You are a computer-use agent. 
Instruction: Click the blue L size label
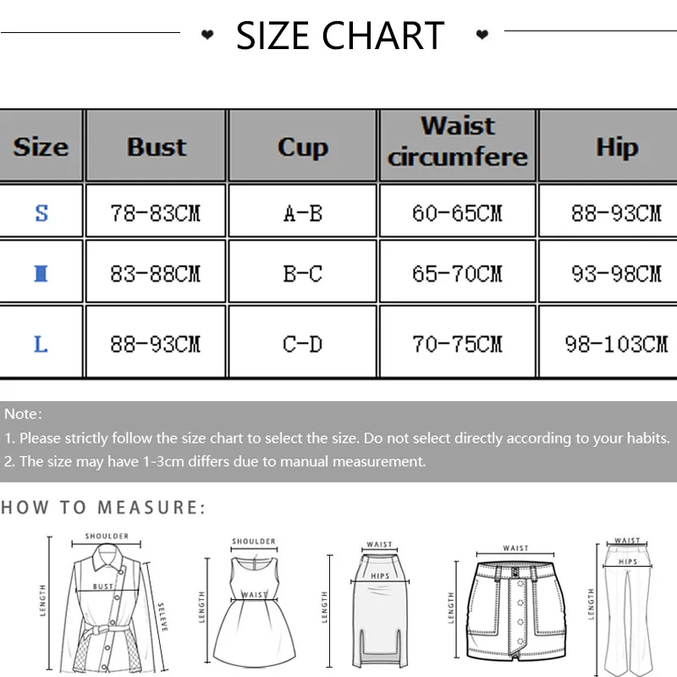pos(41,344)
